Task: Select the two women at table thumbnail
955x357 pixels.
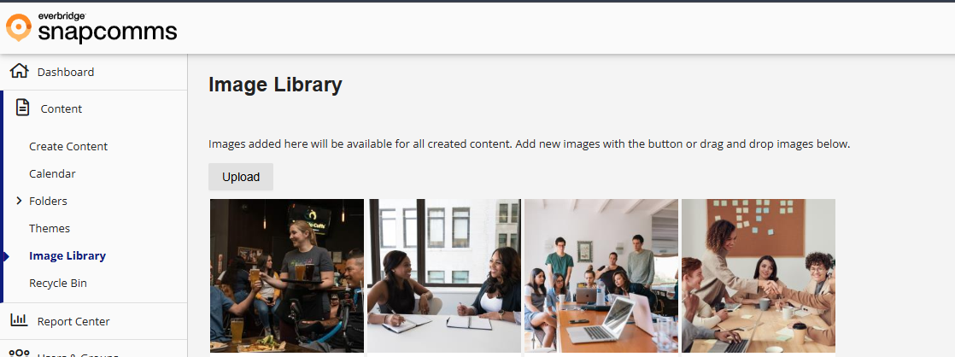Action: [444, 275]
